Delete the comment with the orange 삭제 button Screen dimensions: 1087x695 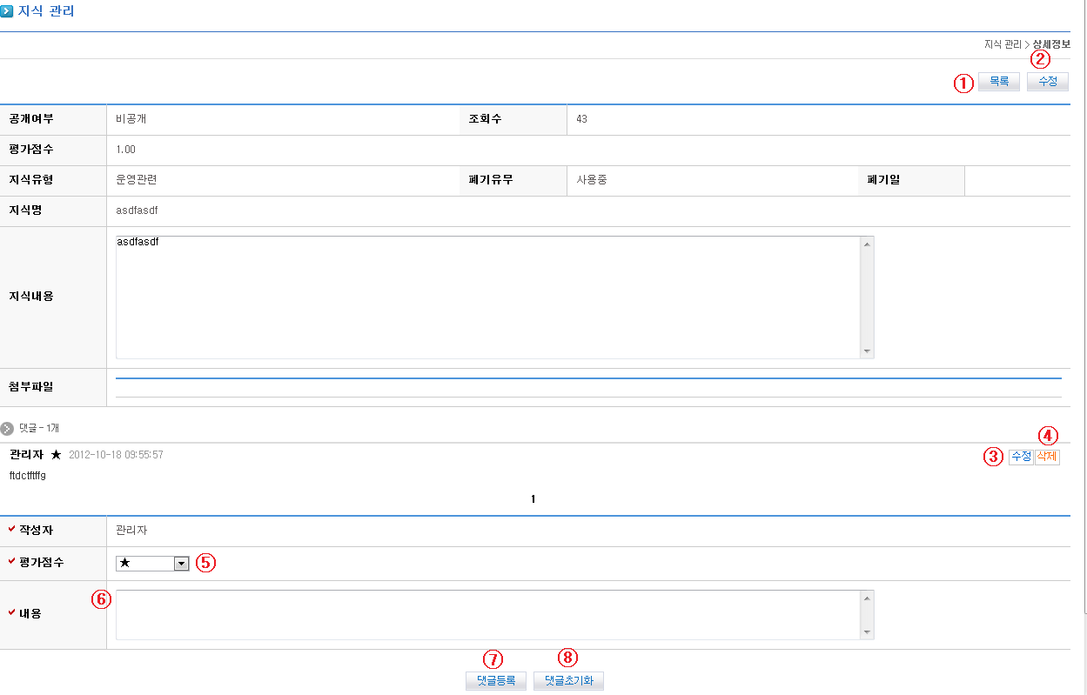(x=1047, y=457)
